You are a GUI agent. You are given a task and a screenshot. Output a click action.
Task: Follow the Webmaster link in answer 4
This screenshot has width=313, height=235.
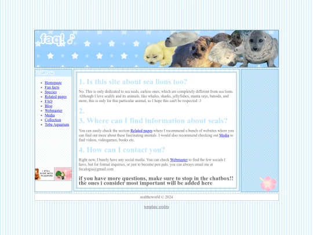[x=179, y=160]
